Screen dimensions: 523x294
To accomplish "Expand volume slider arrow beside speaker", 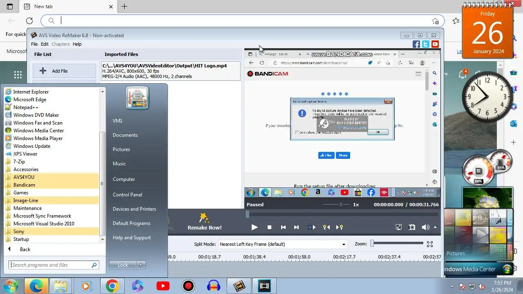I will tap(435, 227).
